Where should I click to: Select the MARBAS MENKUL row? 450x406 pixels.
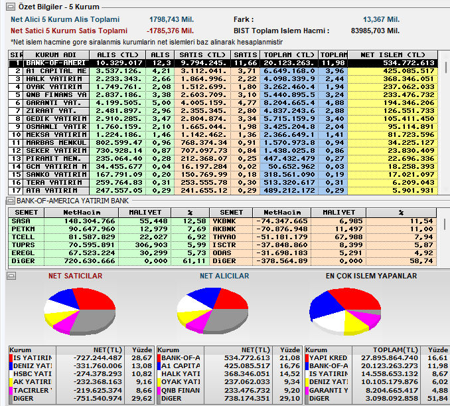coord(223,143)
